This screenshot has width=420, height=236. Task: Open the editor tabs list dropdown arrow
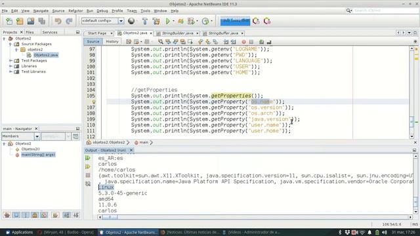point(409,33)
